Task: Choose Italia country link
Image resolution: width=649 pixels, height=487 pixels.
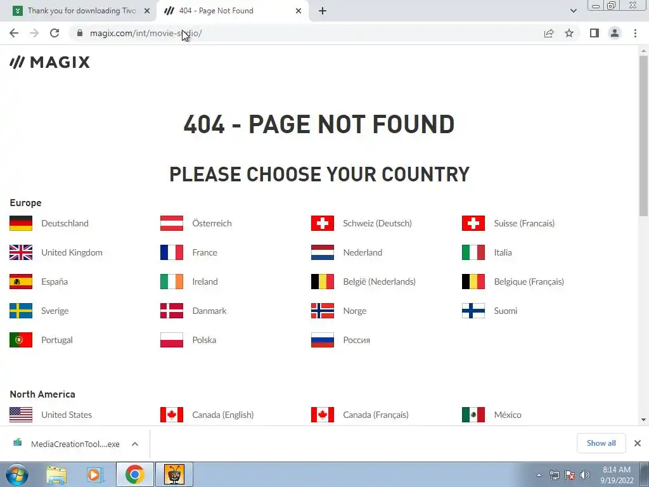Action: (503, 252)
